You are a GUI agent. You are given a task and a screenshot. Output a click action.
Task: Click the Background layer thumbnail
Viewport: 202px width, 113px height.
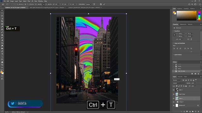coord(177,105)
